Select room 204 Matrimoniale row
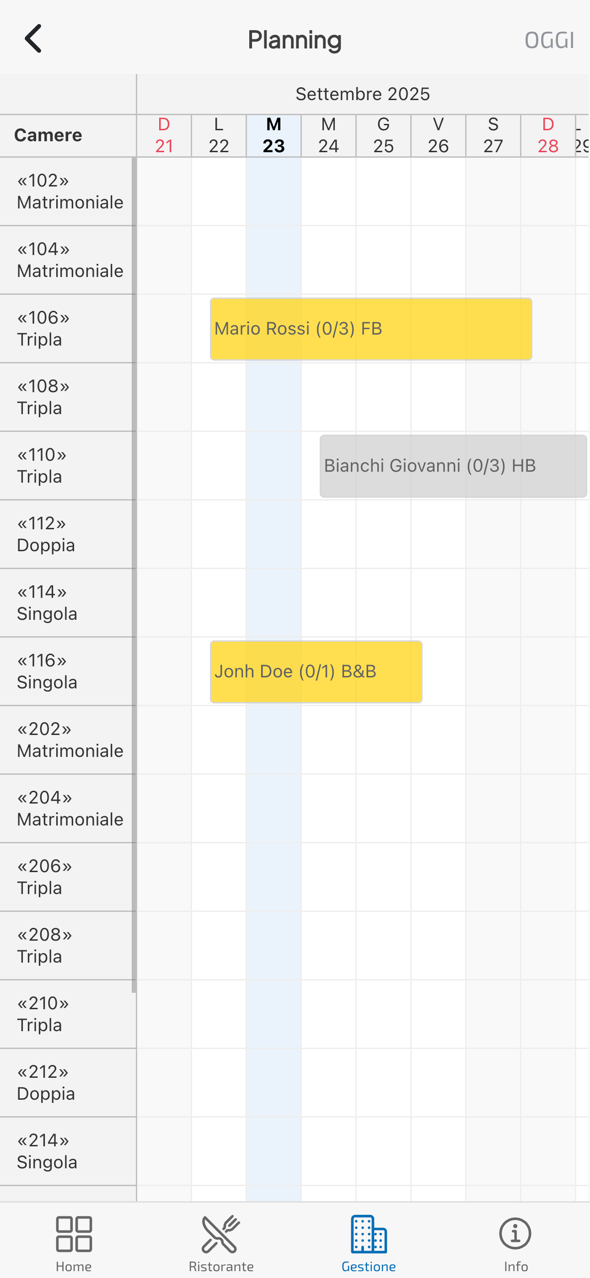 click(68, 808)
